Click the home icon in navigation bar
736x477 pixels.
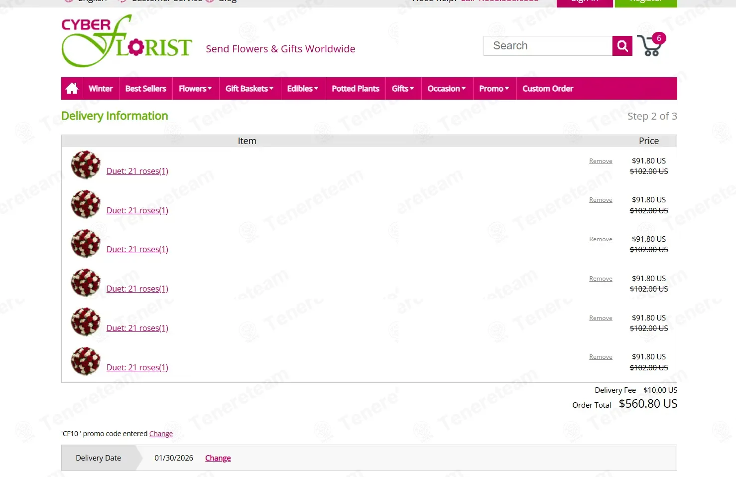[x=72, y=89]
